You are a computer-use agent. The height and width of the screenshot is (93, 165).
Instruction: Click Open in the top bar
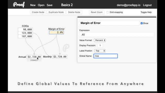(x=41, y=5)
